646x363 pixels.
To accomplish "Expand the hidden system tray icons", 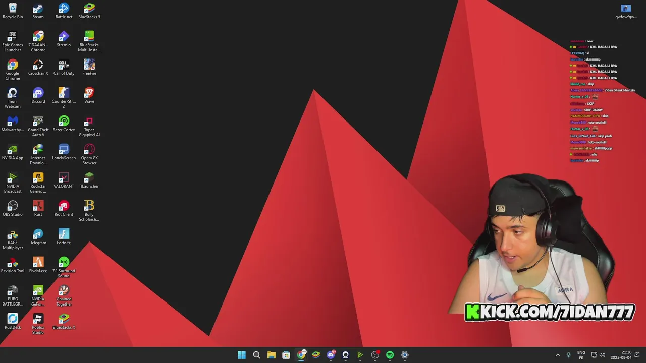I will 558,355.
